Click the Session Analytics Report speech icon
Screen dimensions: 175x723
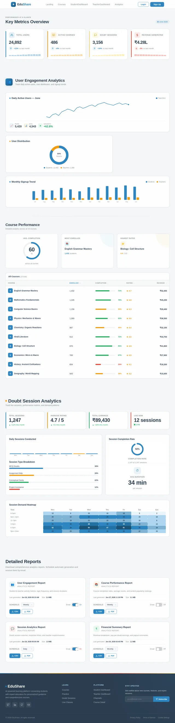(12, 629)
